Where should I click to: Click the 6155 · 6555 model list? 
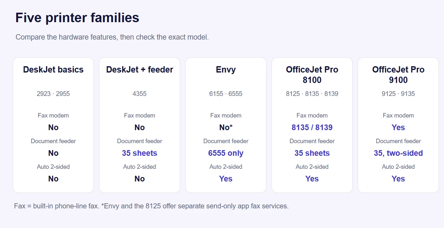tap(226, 94)
